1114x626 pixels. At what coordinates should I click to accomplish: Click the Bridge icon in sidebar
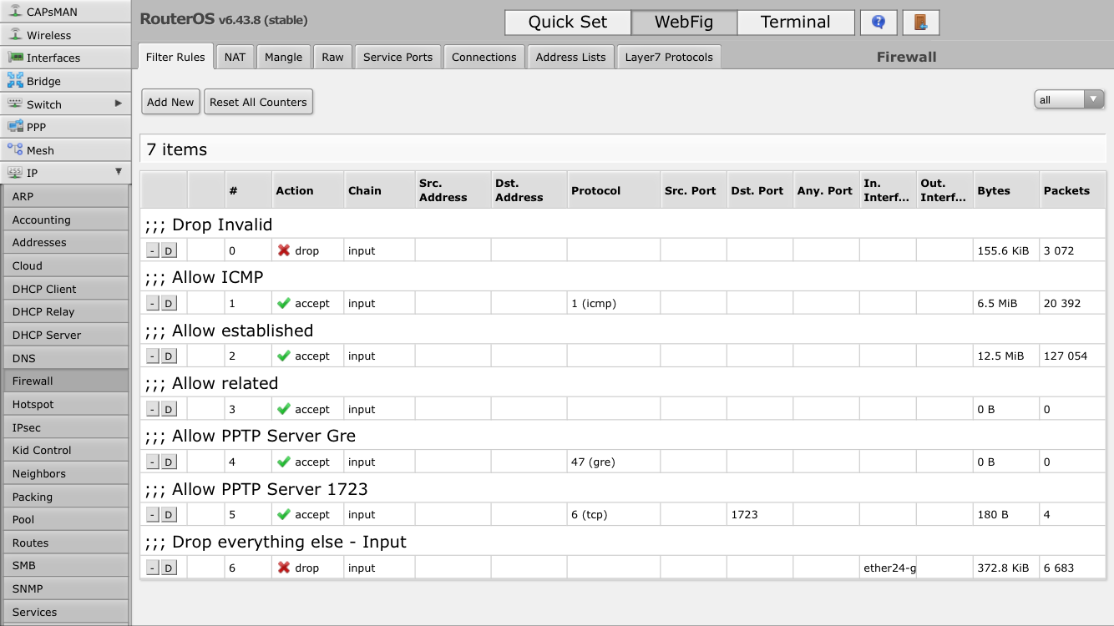click(14, 81)
